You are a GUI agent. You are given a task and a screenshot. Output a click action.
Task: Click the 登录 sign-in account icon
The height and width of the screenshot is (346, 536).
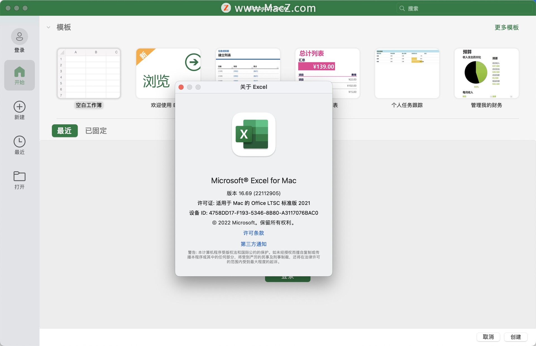click(x=19, y=37)
